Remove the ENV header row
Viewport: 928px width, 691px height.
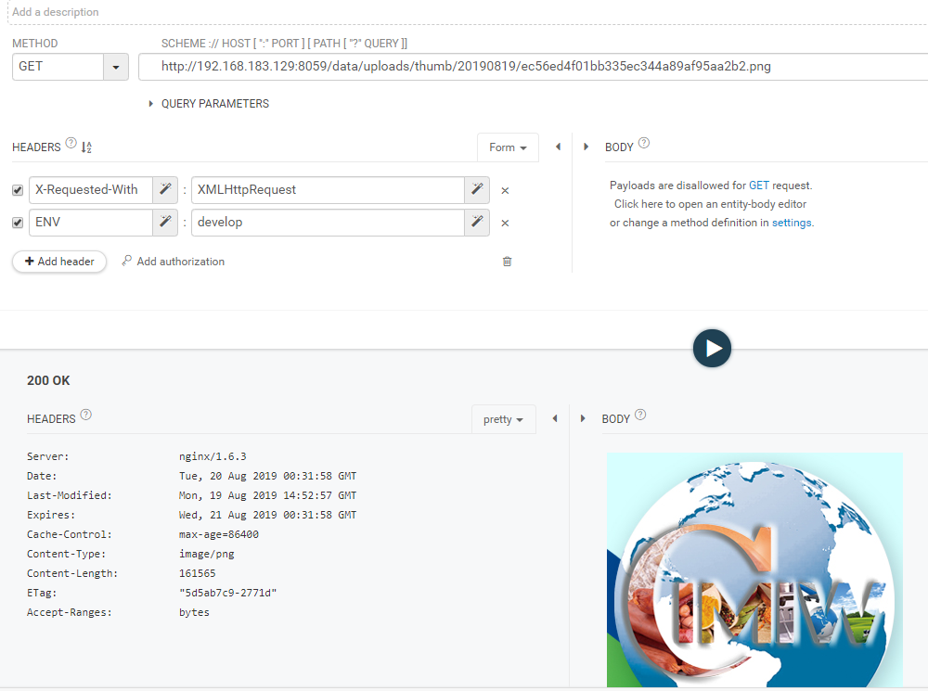point(505,224)
